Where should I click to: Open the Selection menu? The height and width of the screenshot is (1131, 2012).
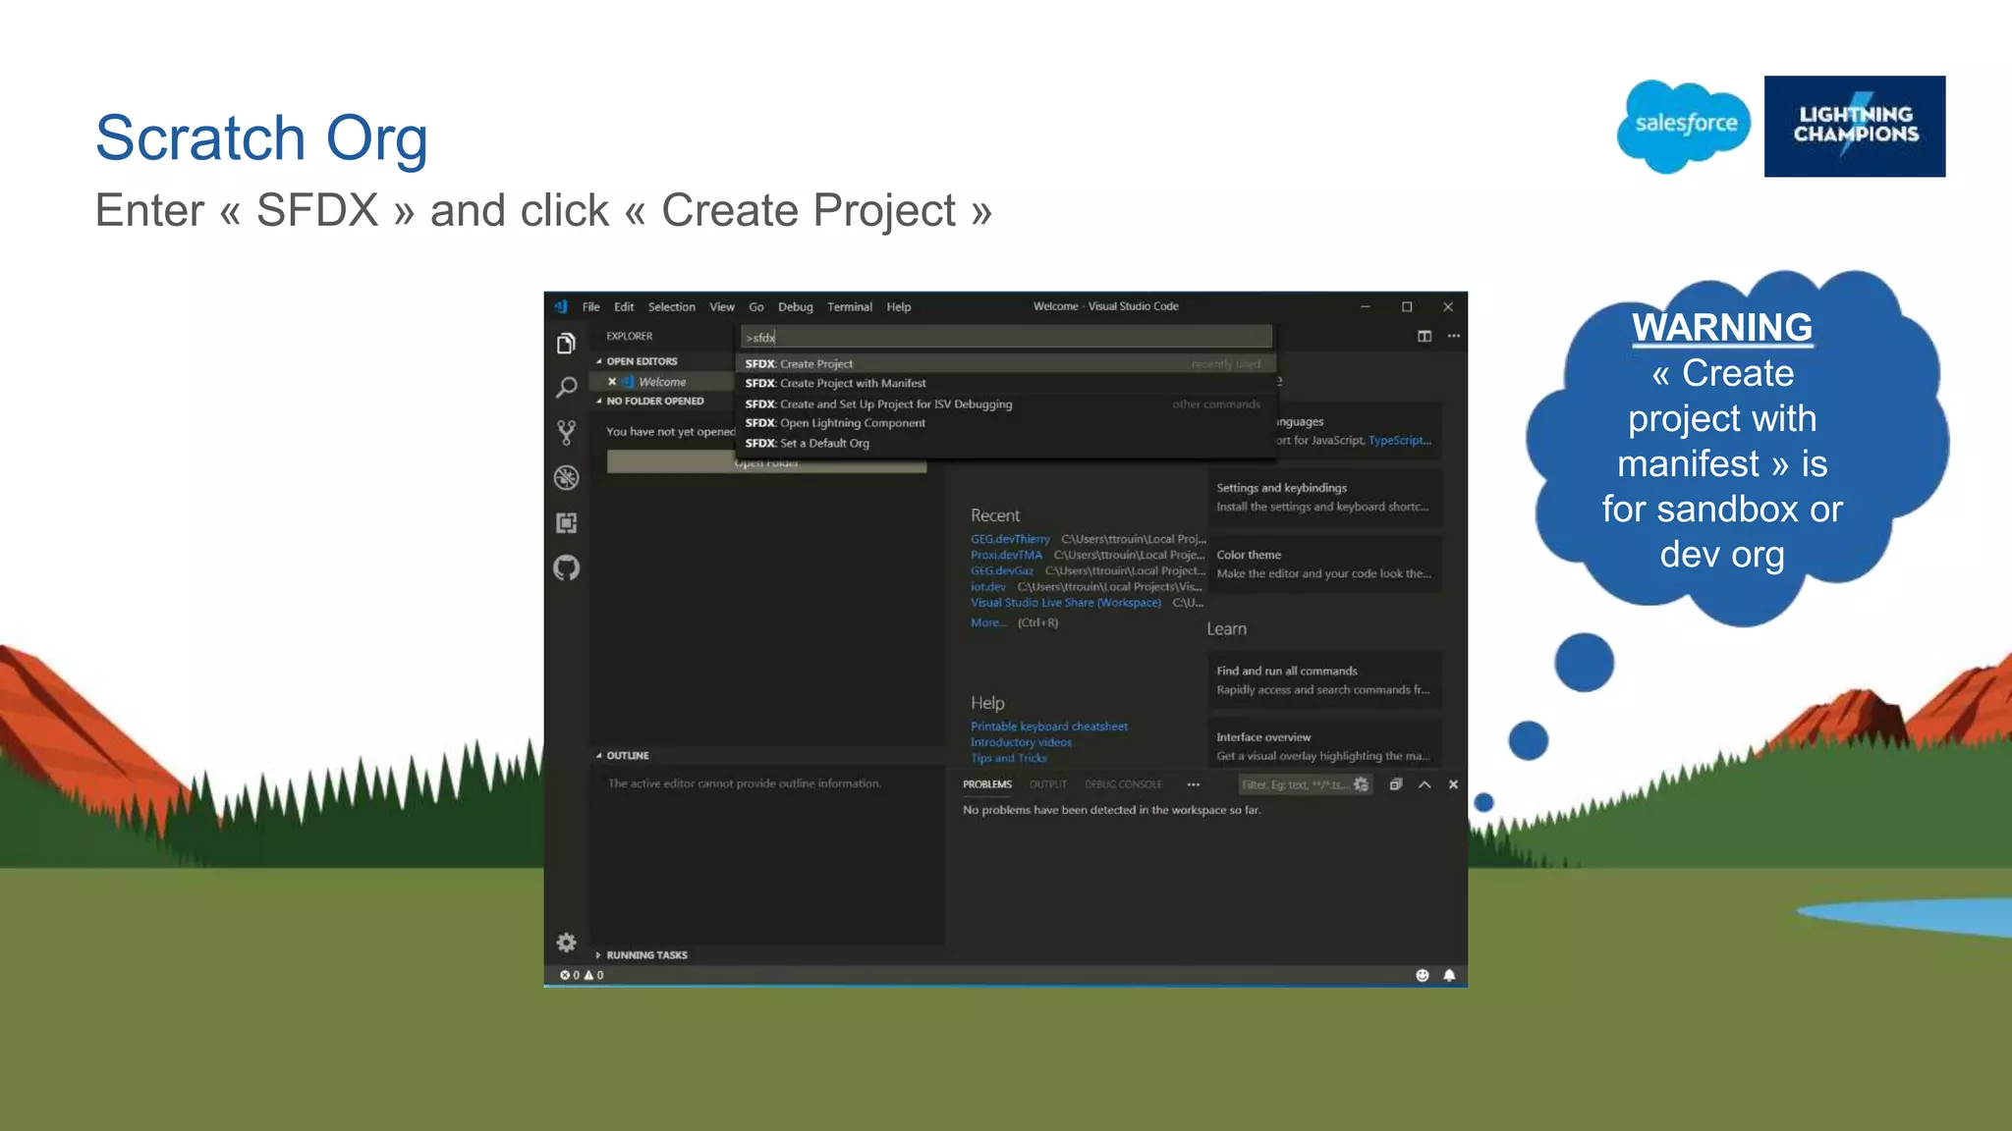[671, 306]
